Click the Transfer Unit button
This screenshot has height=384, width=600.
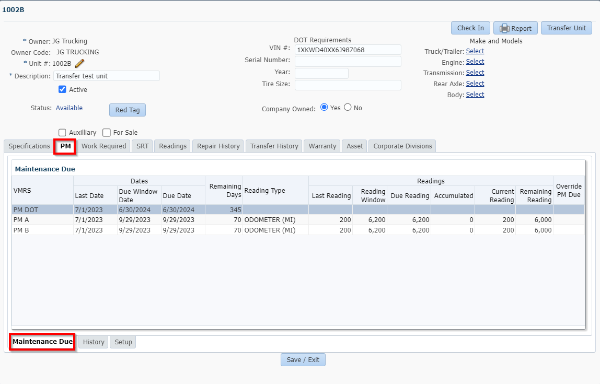566,28
